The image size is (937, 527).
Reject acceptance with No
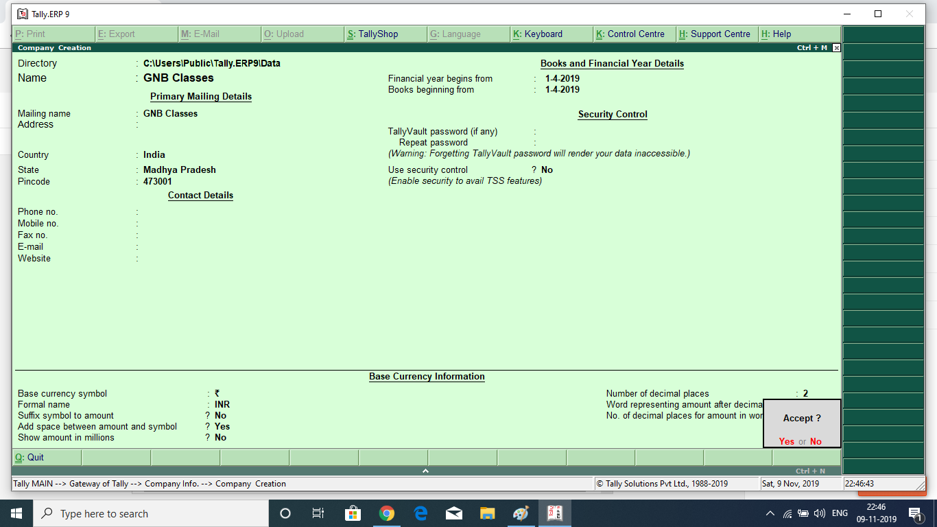[816, 441]
